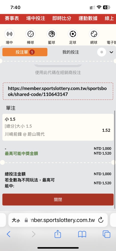This screenshot has height=251, width=116.
Task: Show Safari open tabs overview
Action: 106,234
